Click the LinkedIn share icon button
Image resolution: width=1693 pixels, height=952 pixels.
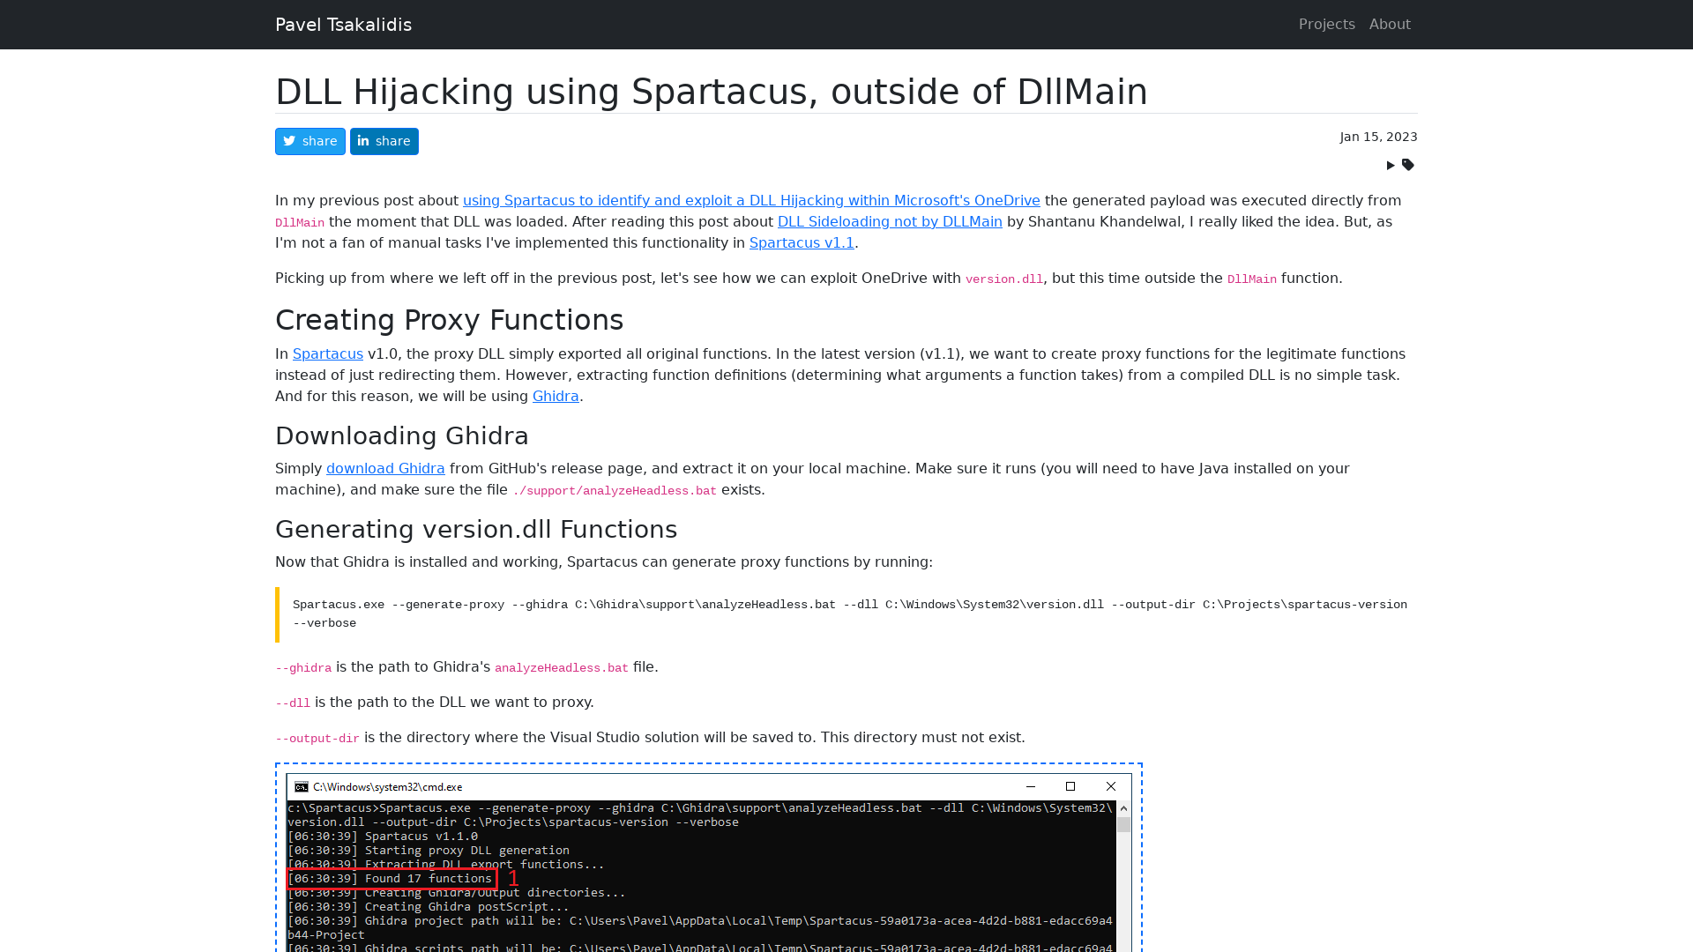click(384, 141)
